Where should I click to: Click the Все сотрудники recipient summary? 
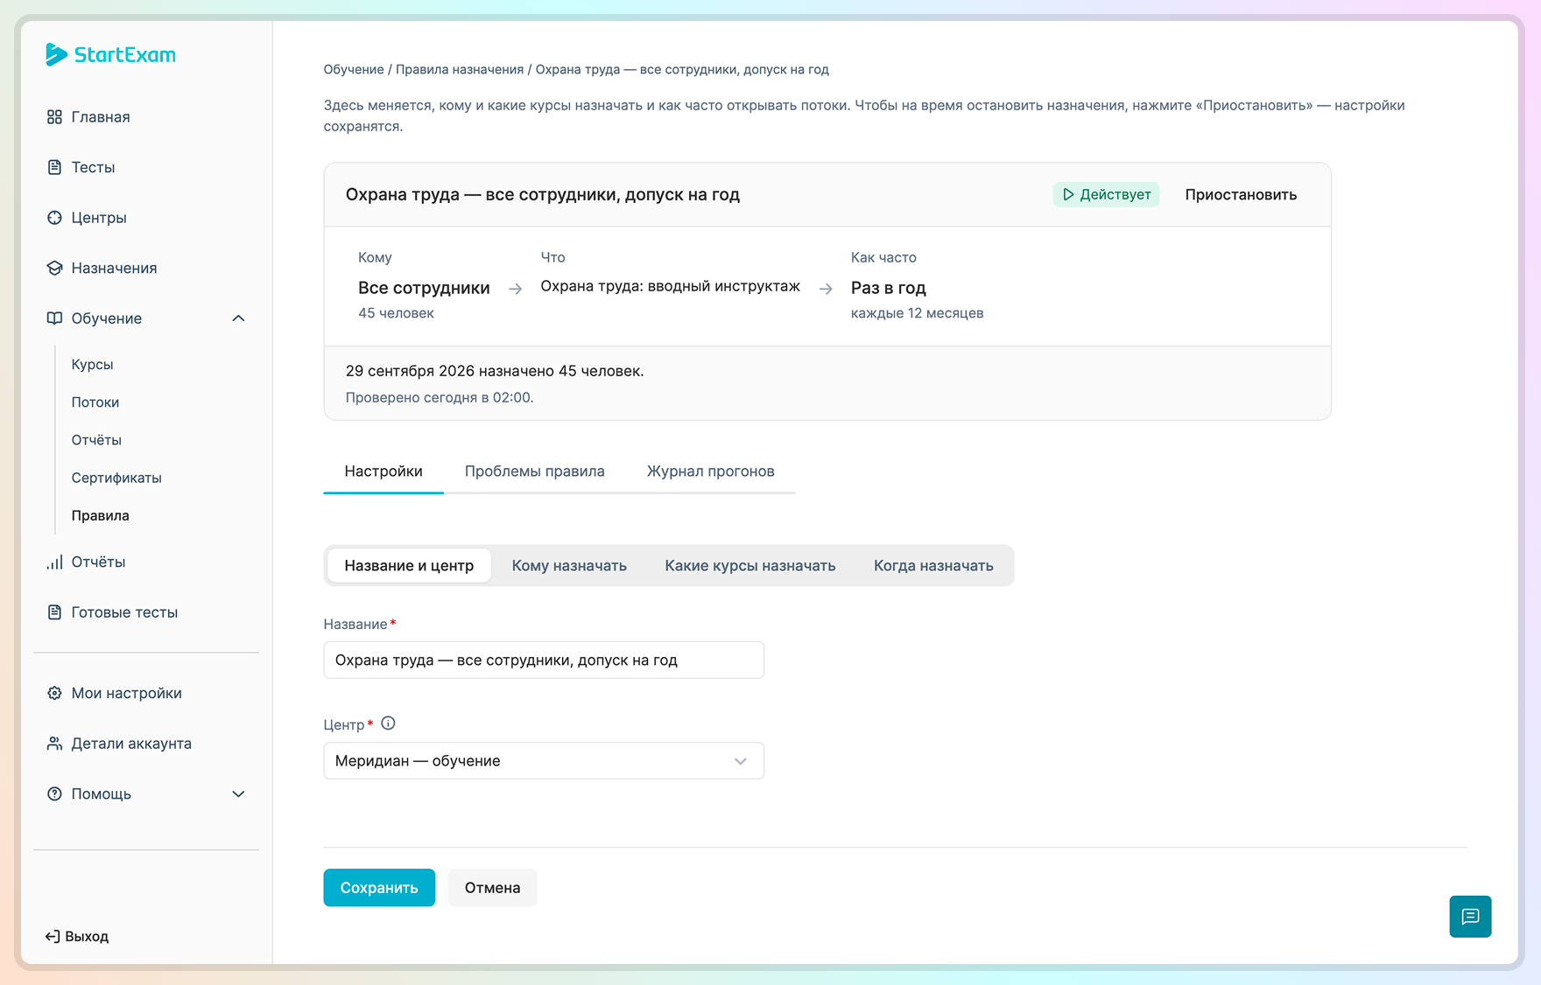point(424,288)
